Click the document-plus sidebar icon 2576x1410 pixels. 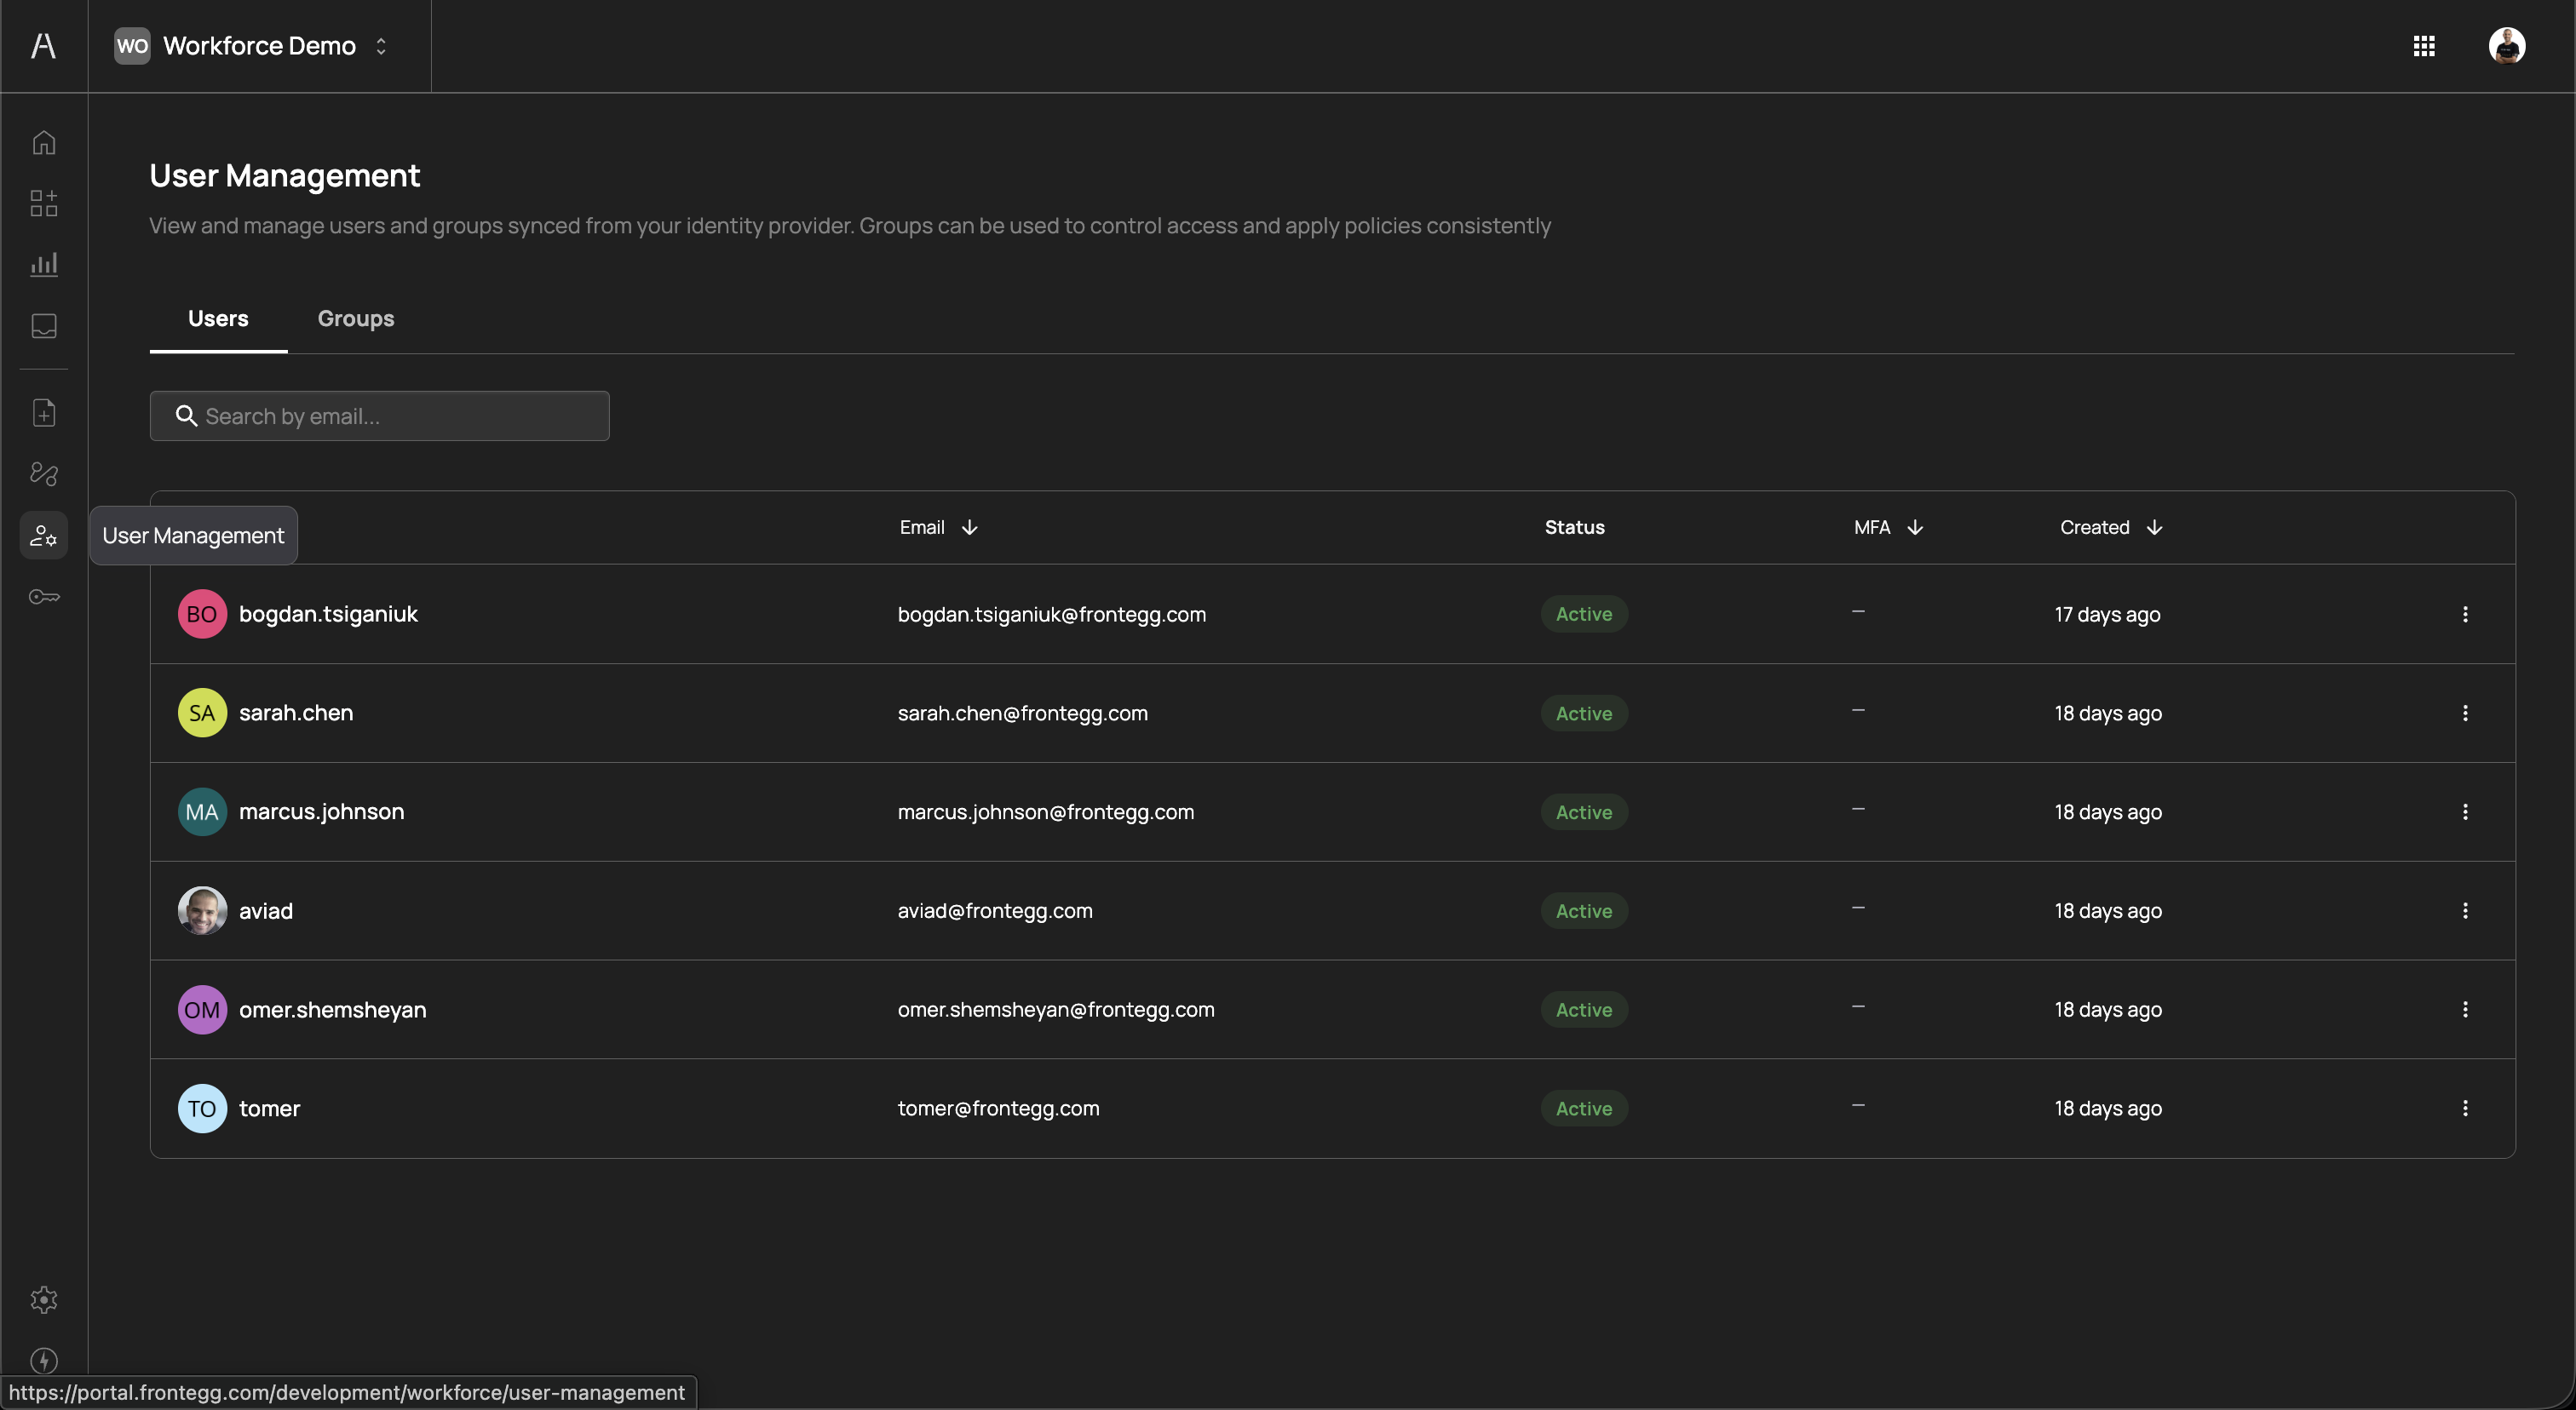[44, 413]
